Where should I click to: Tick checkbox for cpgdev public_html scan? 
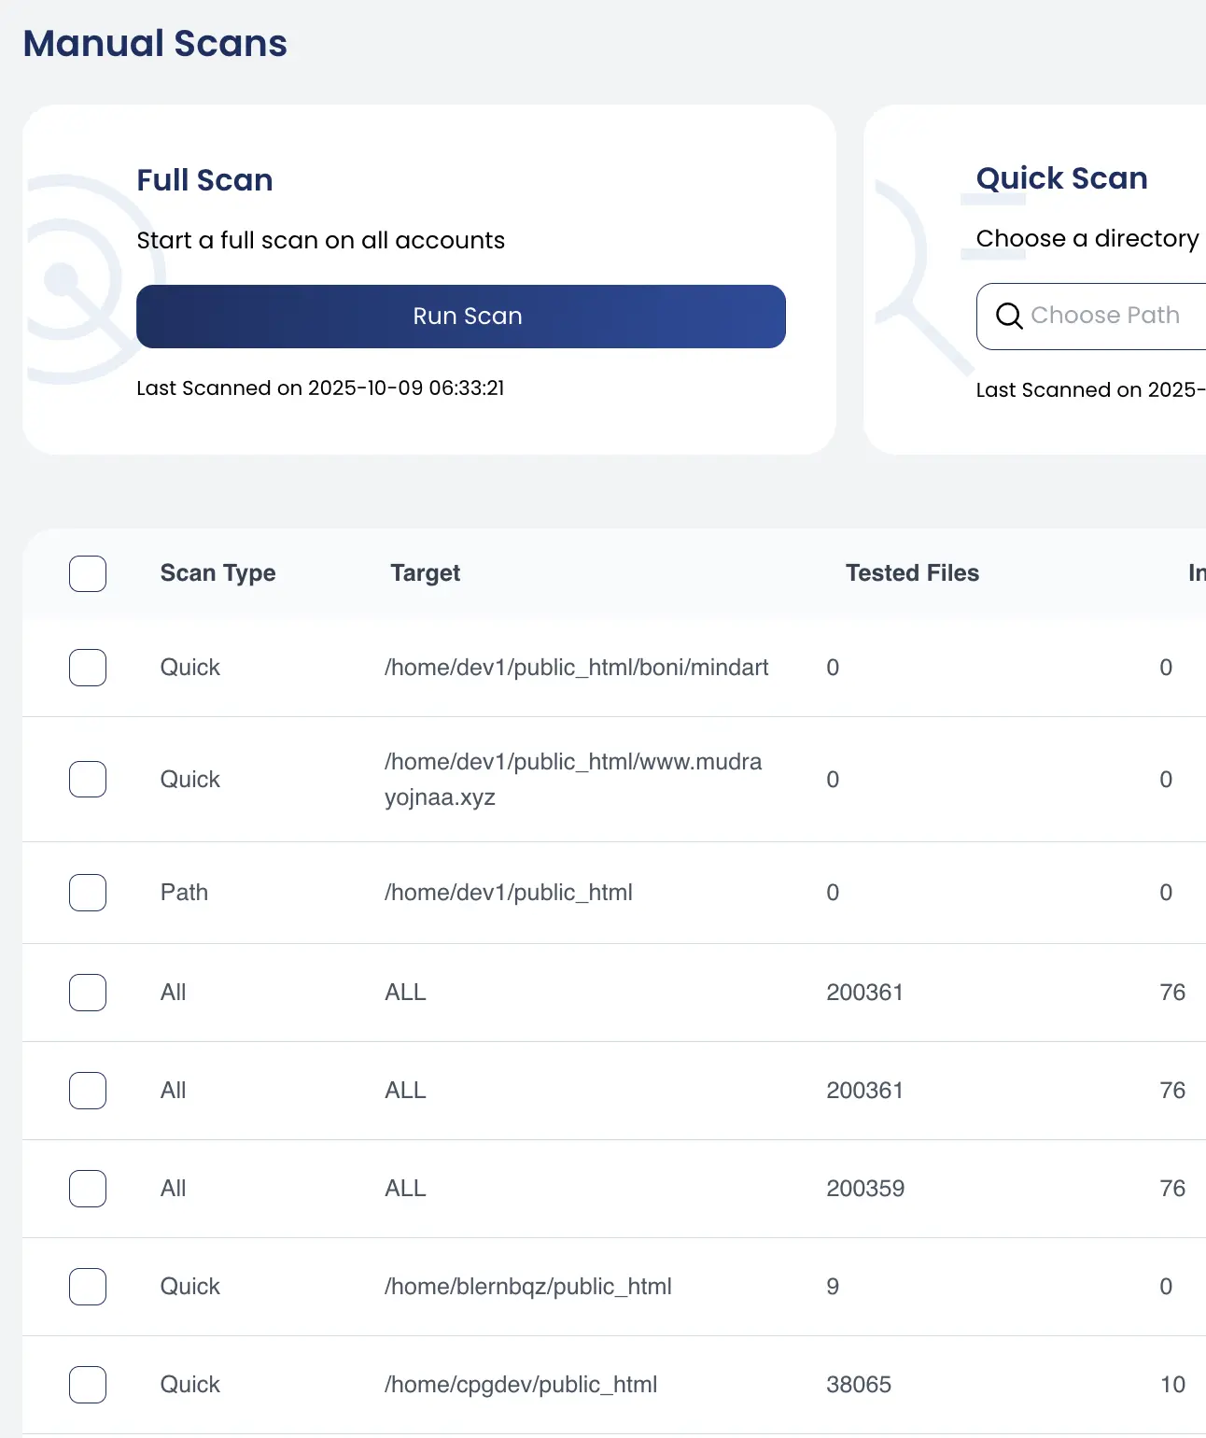click(88, 1385)
